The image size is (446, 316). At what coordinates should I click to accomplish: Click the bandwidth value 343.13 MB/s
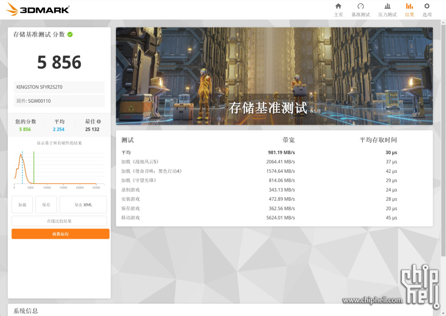[x=282, y=190]
